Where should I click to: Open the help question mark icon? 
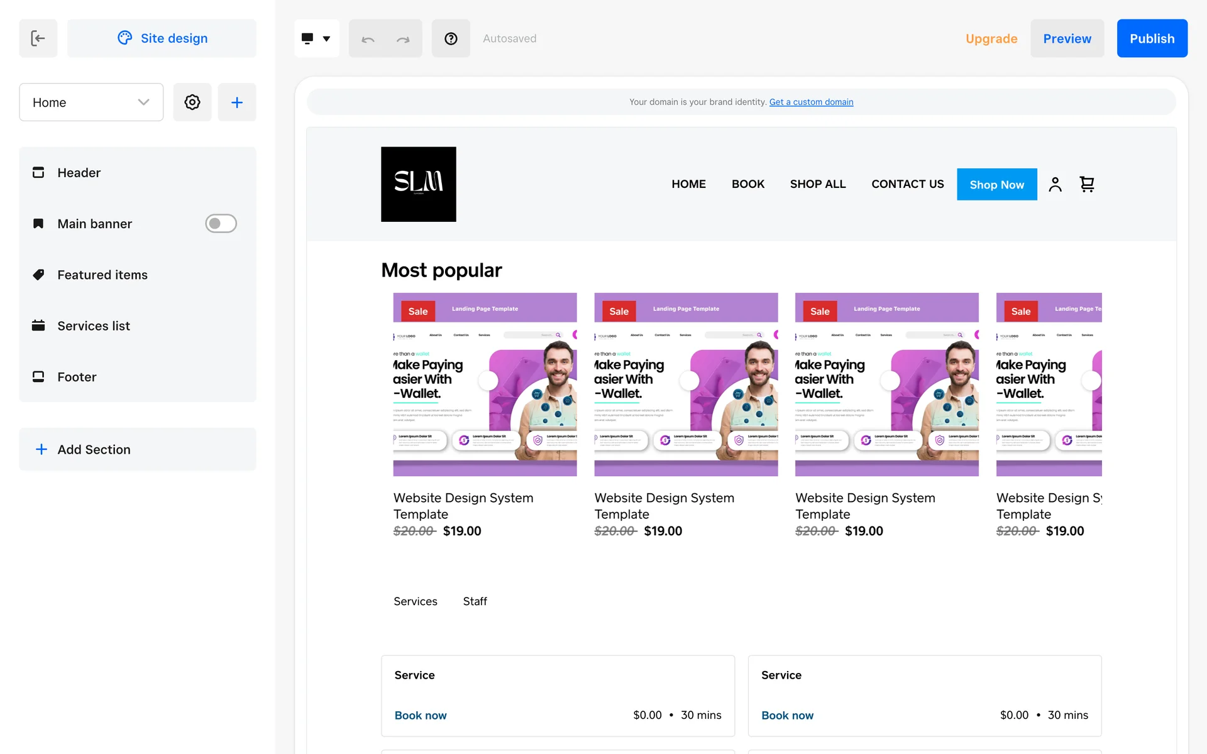pyautogui.click(x=450, y=39)
